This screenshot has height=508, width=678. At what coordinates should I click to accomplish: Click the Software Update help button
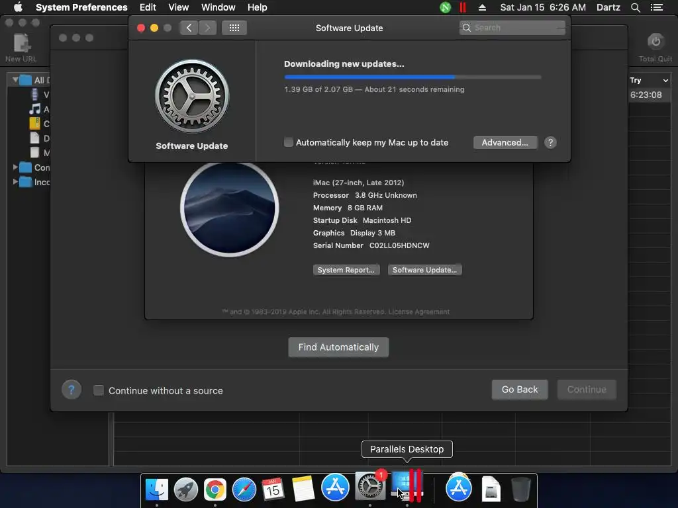click(550, 143)
